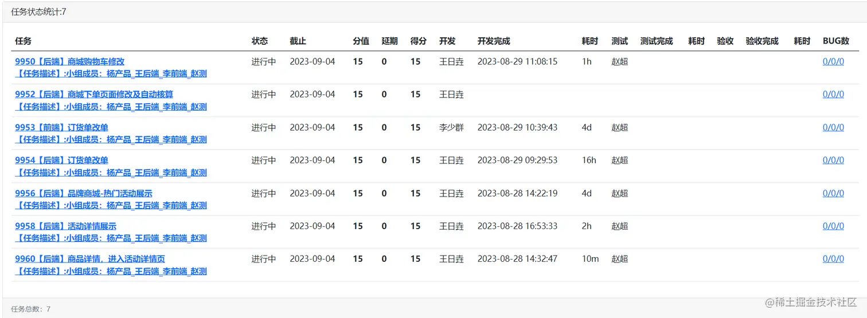The width and height of the screenshot is (867, 318).
Task: Click 任务描述 link under task 9953
Action: click(111, 139)
